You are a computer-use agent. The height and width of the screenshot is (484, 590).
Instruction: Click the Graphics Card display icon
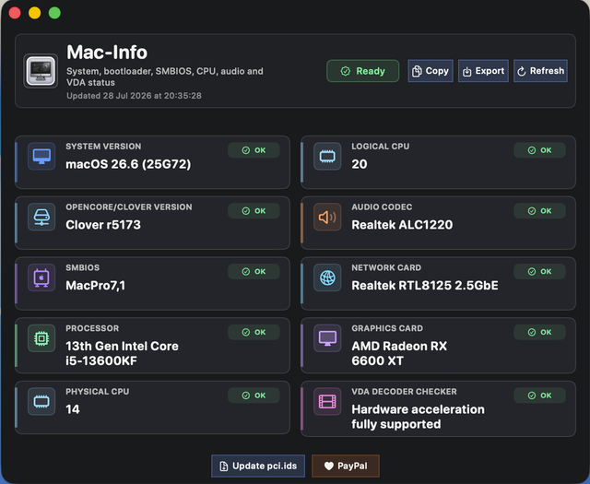[x=327, y=338]
